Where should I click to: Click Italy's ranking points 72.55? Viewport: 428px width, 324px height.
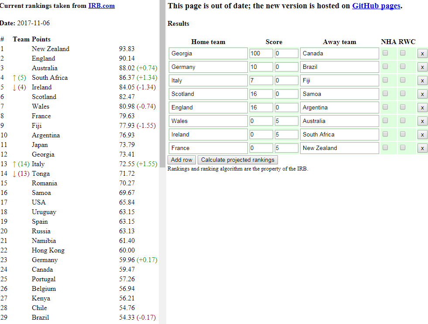[127, 164]
